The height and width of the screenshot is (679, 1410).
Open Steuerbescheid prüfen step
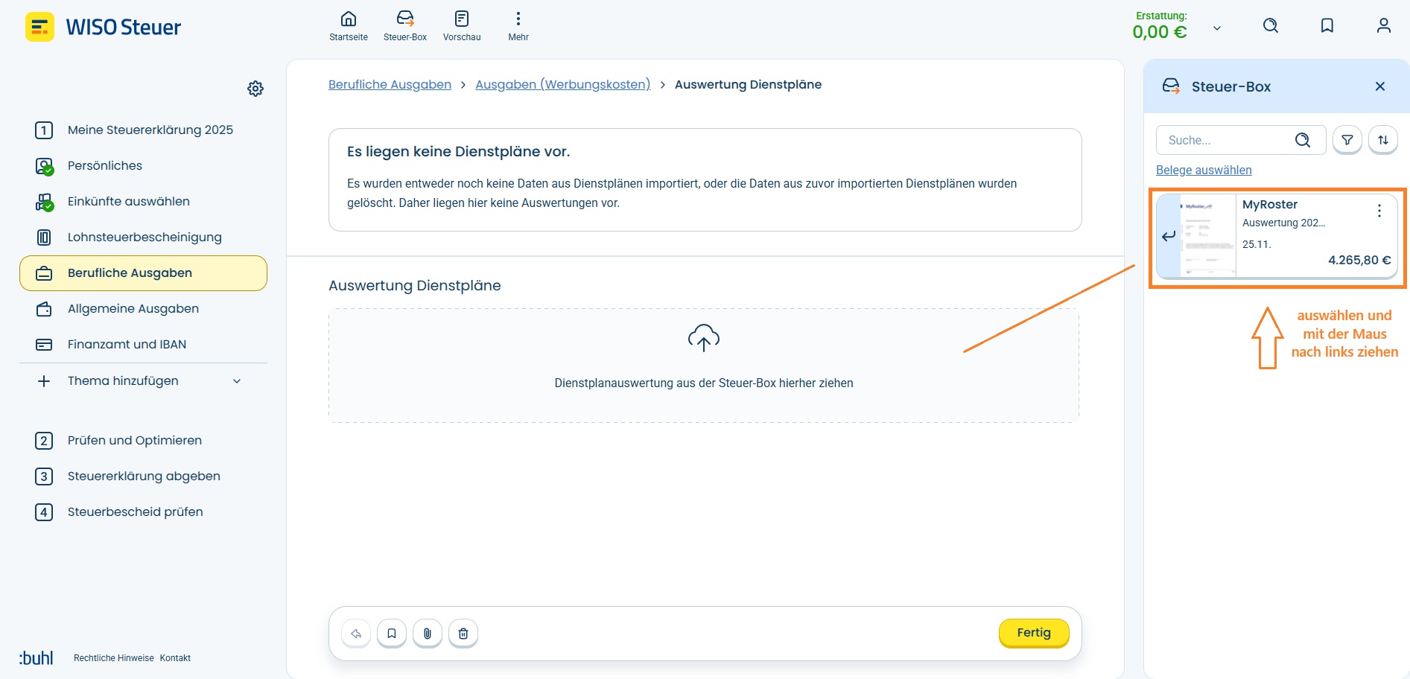143,512
